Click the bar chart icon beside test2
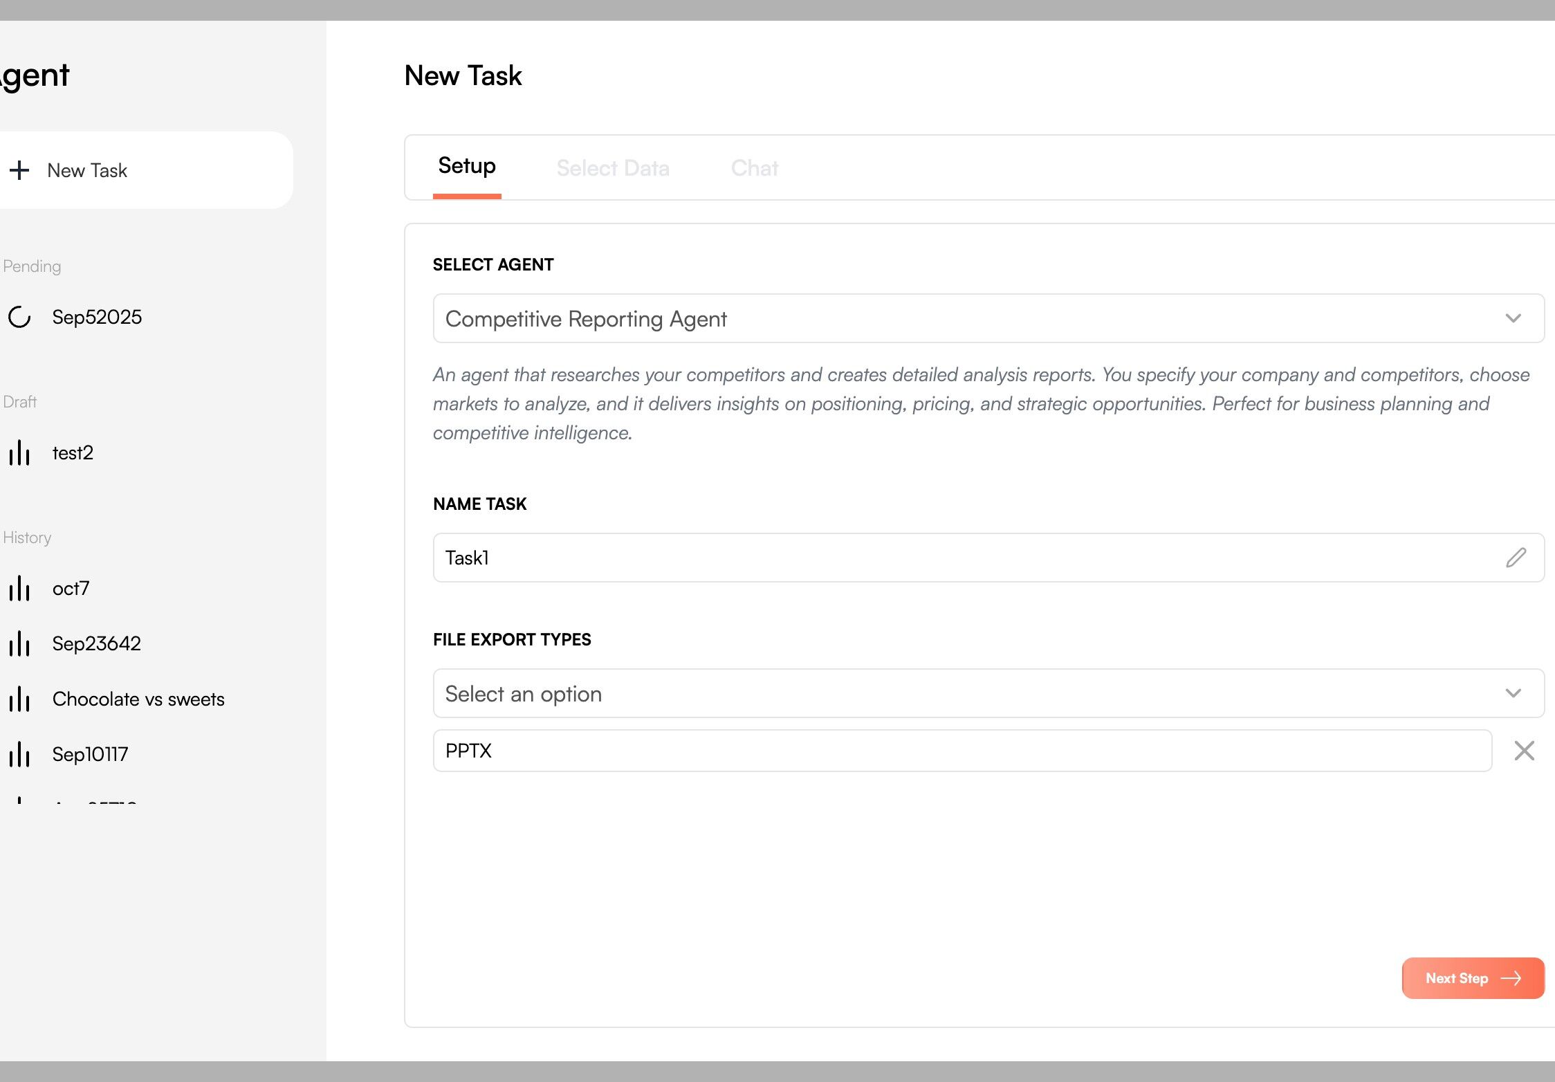The image size is (1555, 1082). (x=19, y=453)
